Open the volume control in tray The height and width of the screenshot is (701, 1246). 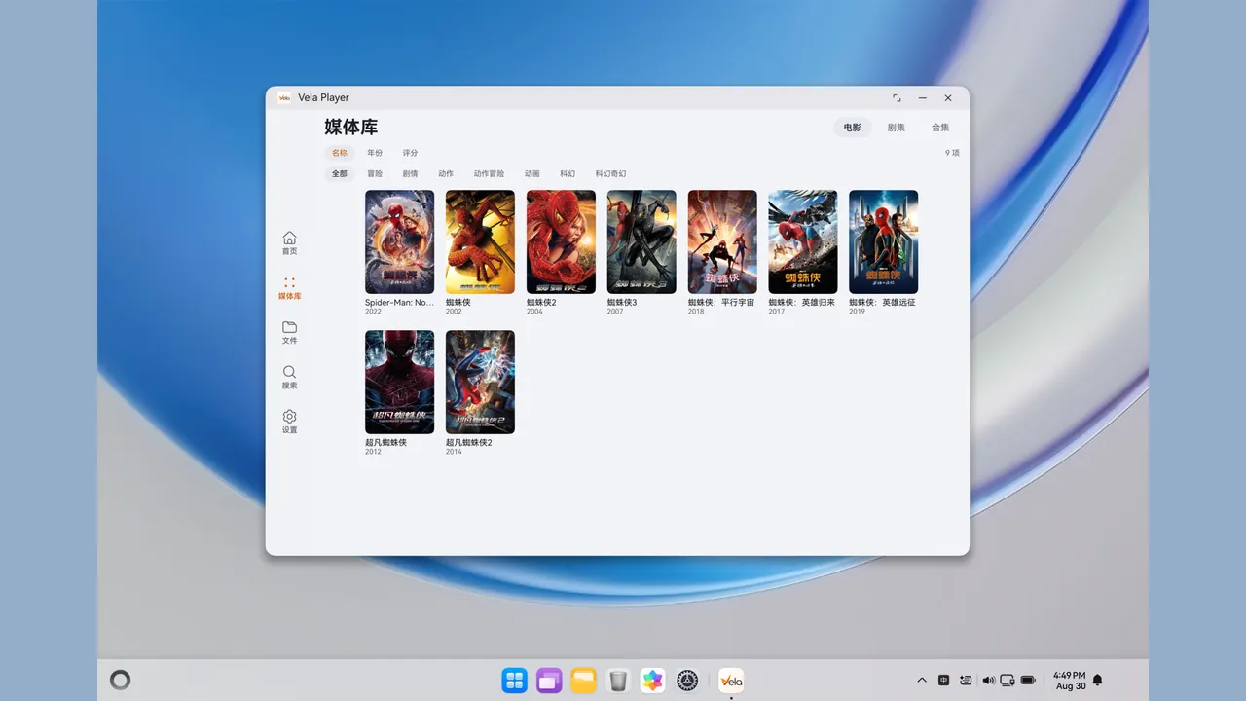(988, 681)
